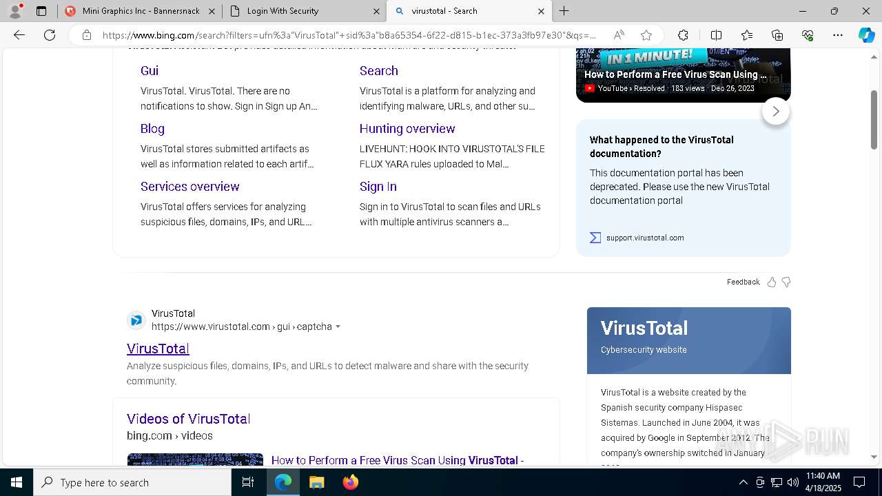Viewport: 882px width, 496px height.
Task: Open the Gui sublink
Action: 150,70
